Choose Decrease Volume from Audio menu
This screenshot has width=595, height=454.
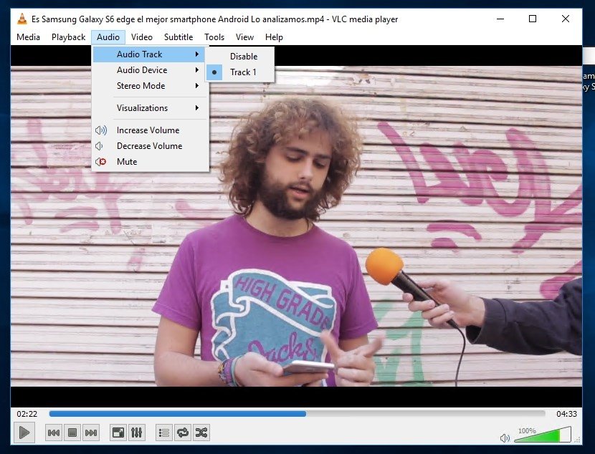pyautogui.click(x=149, y=146)
